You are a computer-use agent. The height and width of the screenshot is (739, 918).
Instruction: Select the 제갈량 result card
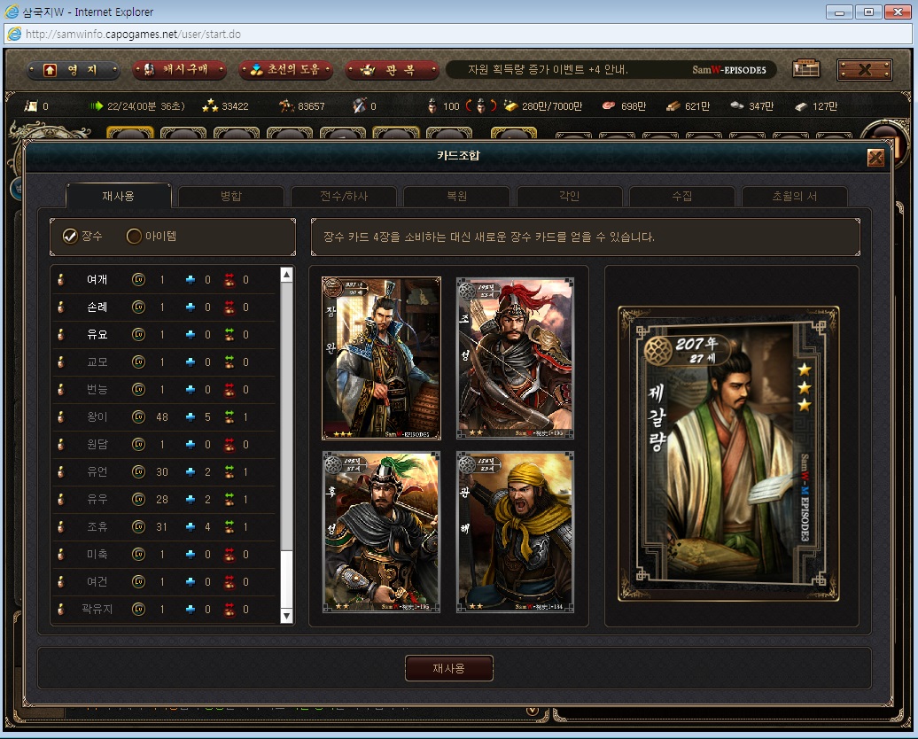coord(729,454)
